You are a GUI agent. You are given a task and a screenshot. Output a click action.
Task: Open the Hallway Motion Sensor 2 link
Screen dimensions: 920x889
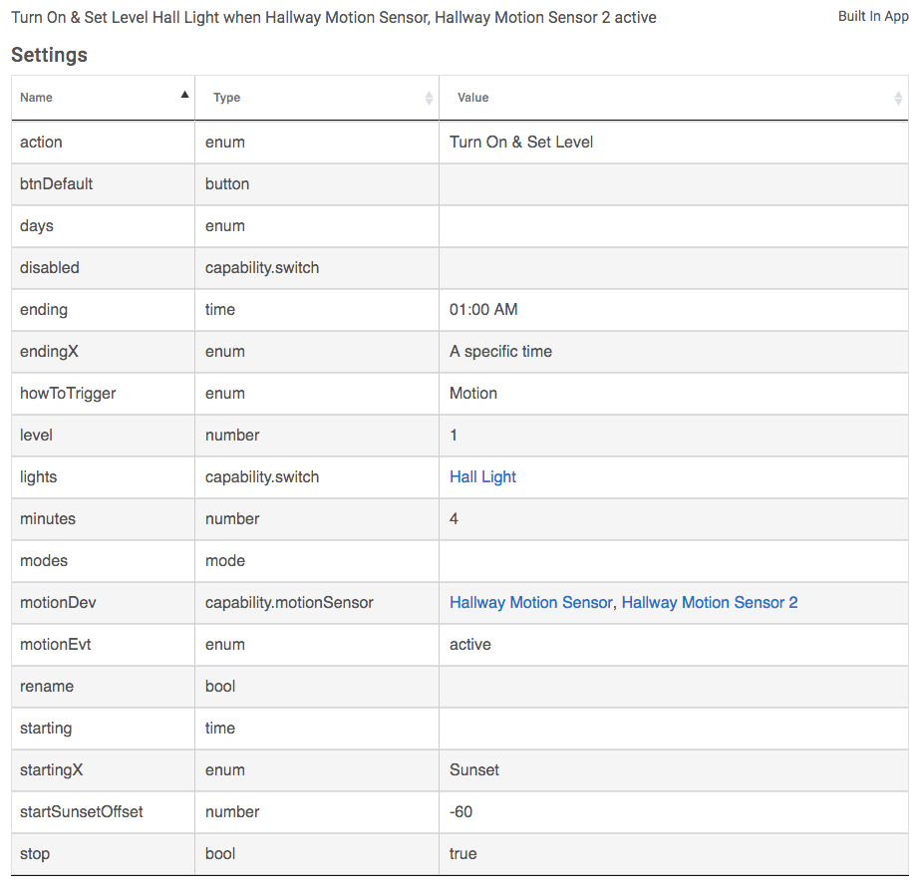point(709,602)
